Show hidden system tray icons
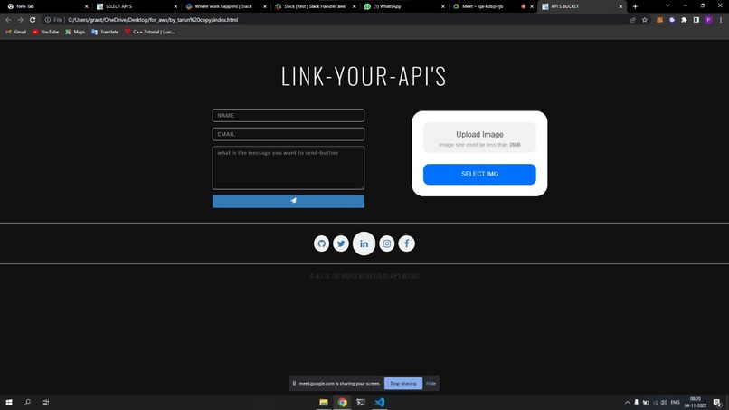This screenshot has width=729, height=410. tap(627, 403)
